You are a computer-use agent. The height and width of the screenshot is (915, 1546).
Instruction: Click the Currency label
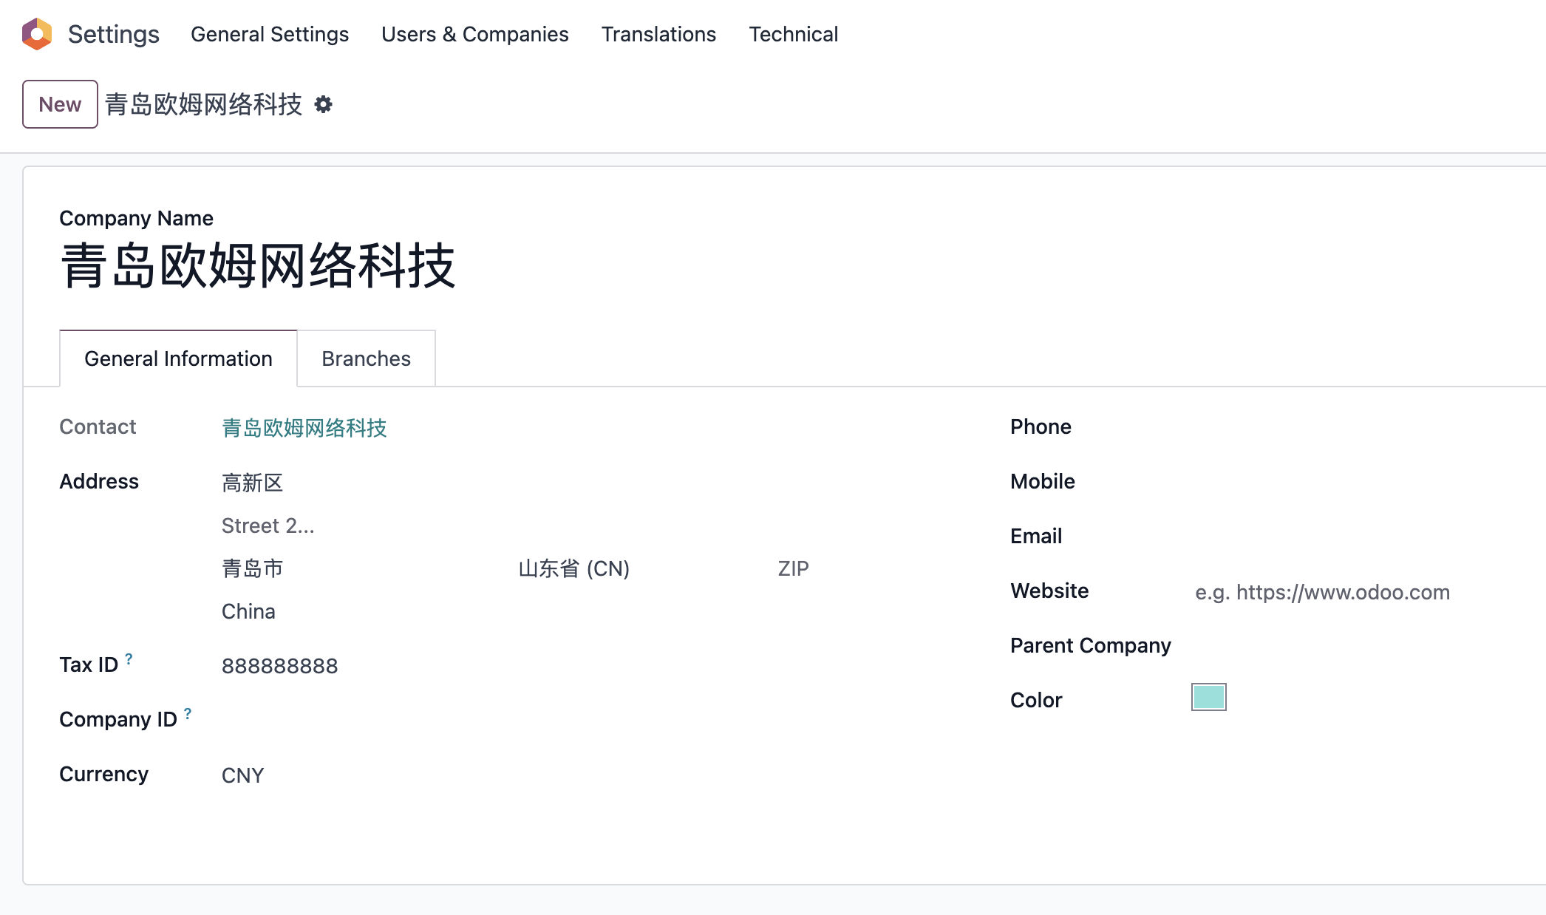point(103,774)
